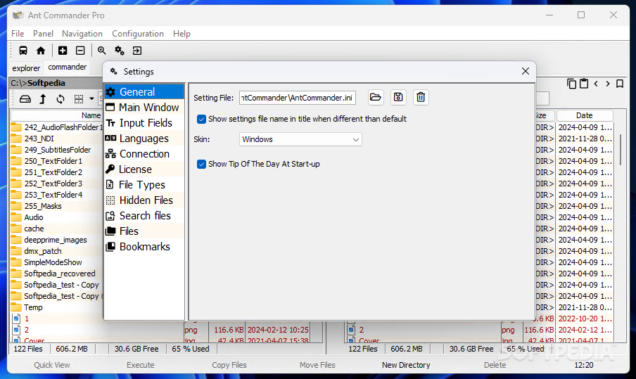Navigate back in right panel history

(x=596, y=84)
